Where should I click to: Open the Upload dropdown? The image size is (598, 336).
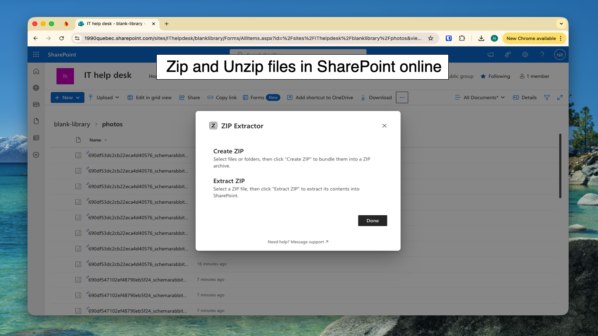[x=103, y=97]
